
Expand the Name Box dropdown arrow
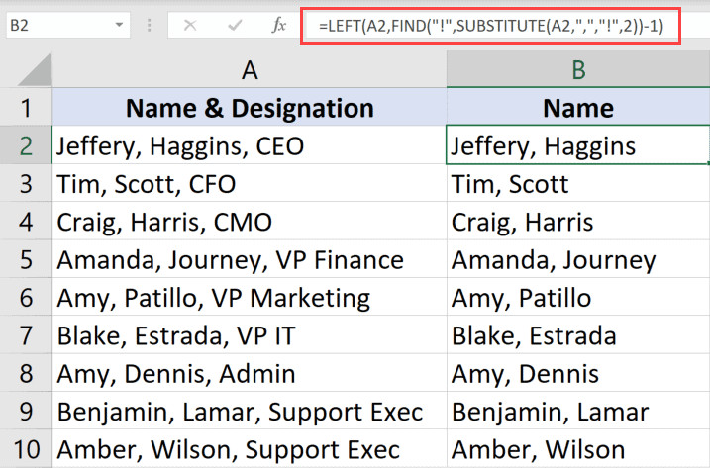pos(119,23)
